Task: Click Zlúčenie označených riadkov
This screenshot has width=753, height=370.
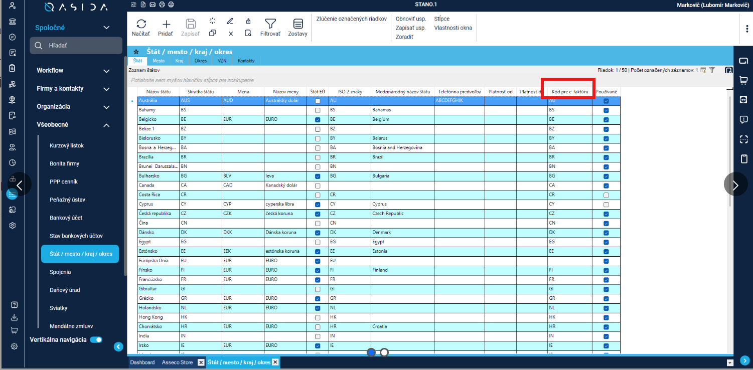Action: click(352, 19)
